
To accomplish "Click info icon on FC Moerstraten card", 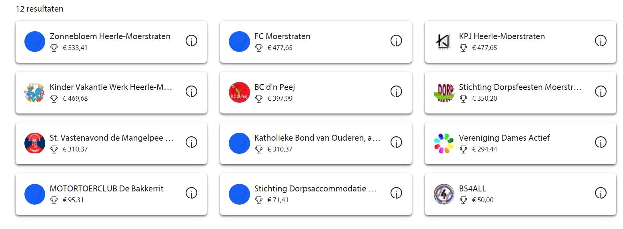I will tap(396, 41).
